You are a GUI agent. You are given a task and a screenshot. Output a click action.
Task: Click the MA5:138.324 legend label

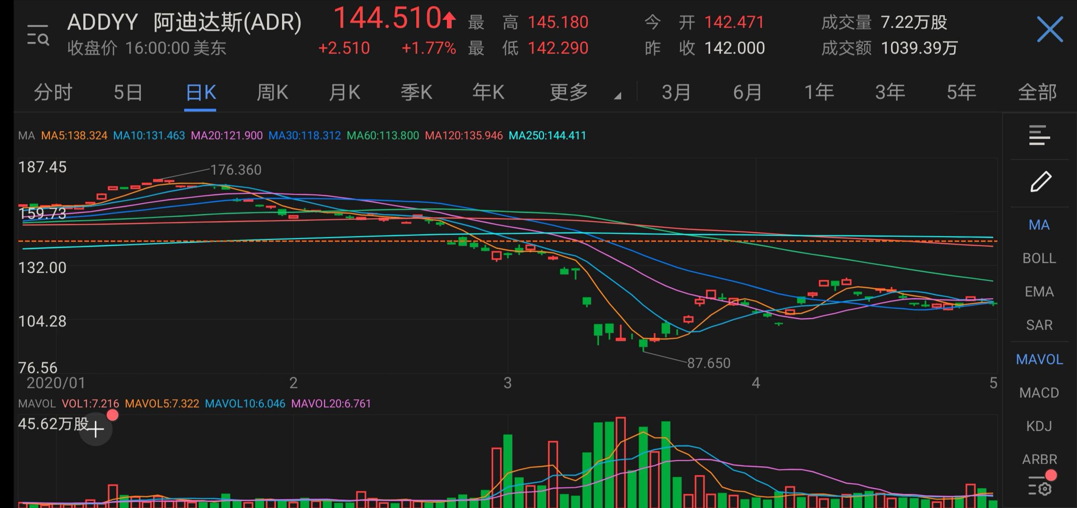point(74,135)
